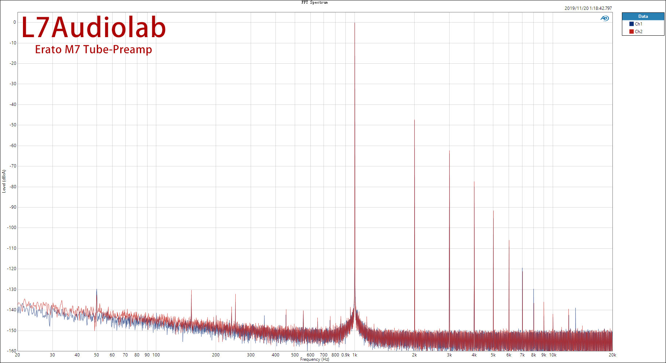
Task: Click the 20k frequency axis label
Action: pos(612,355)
